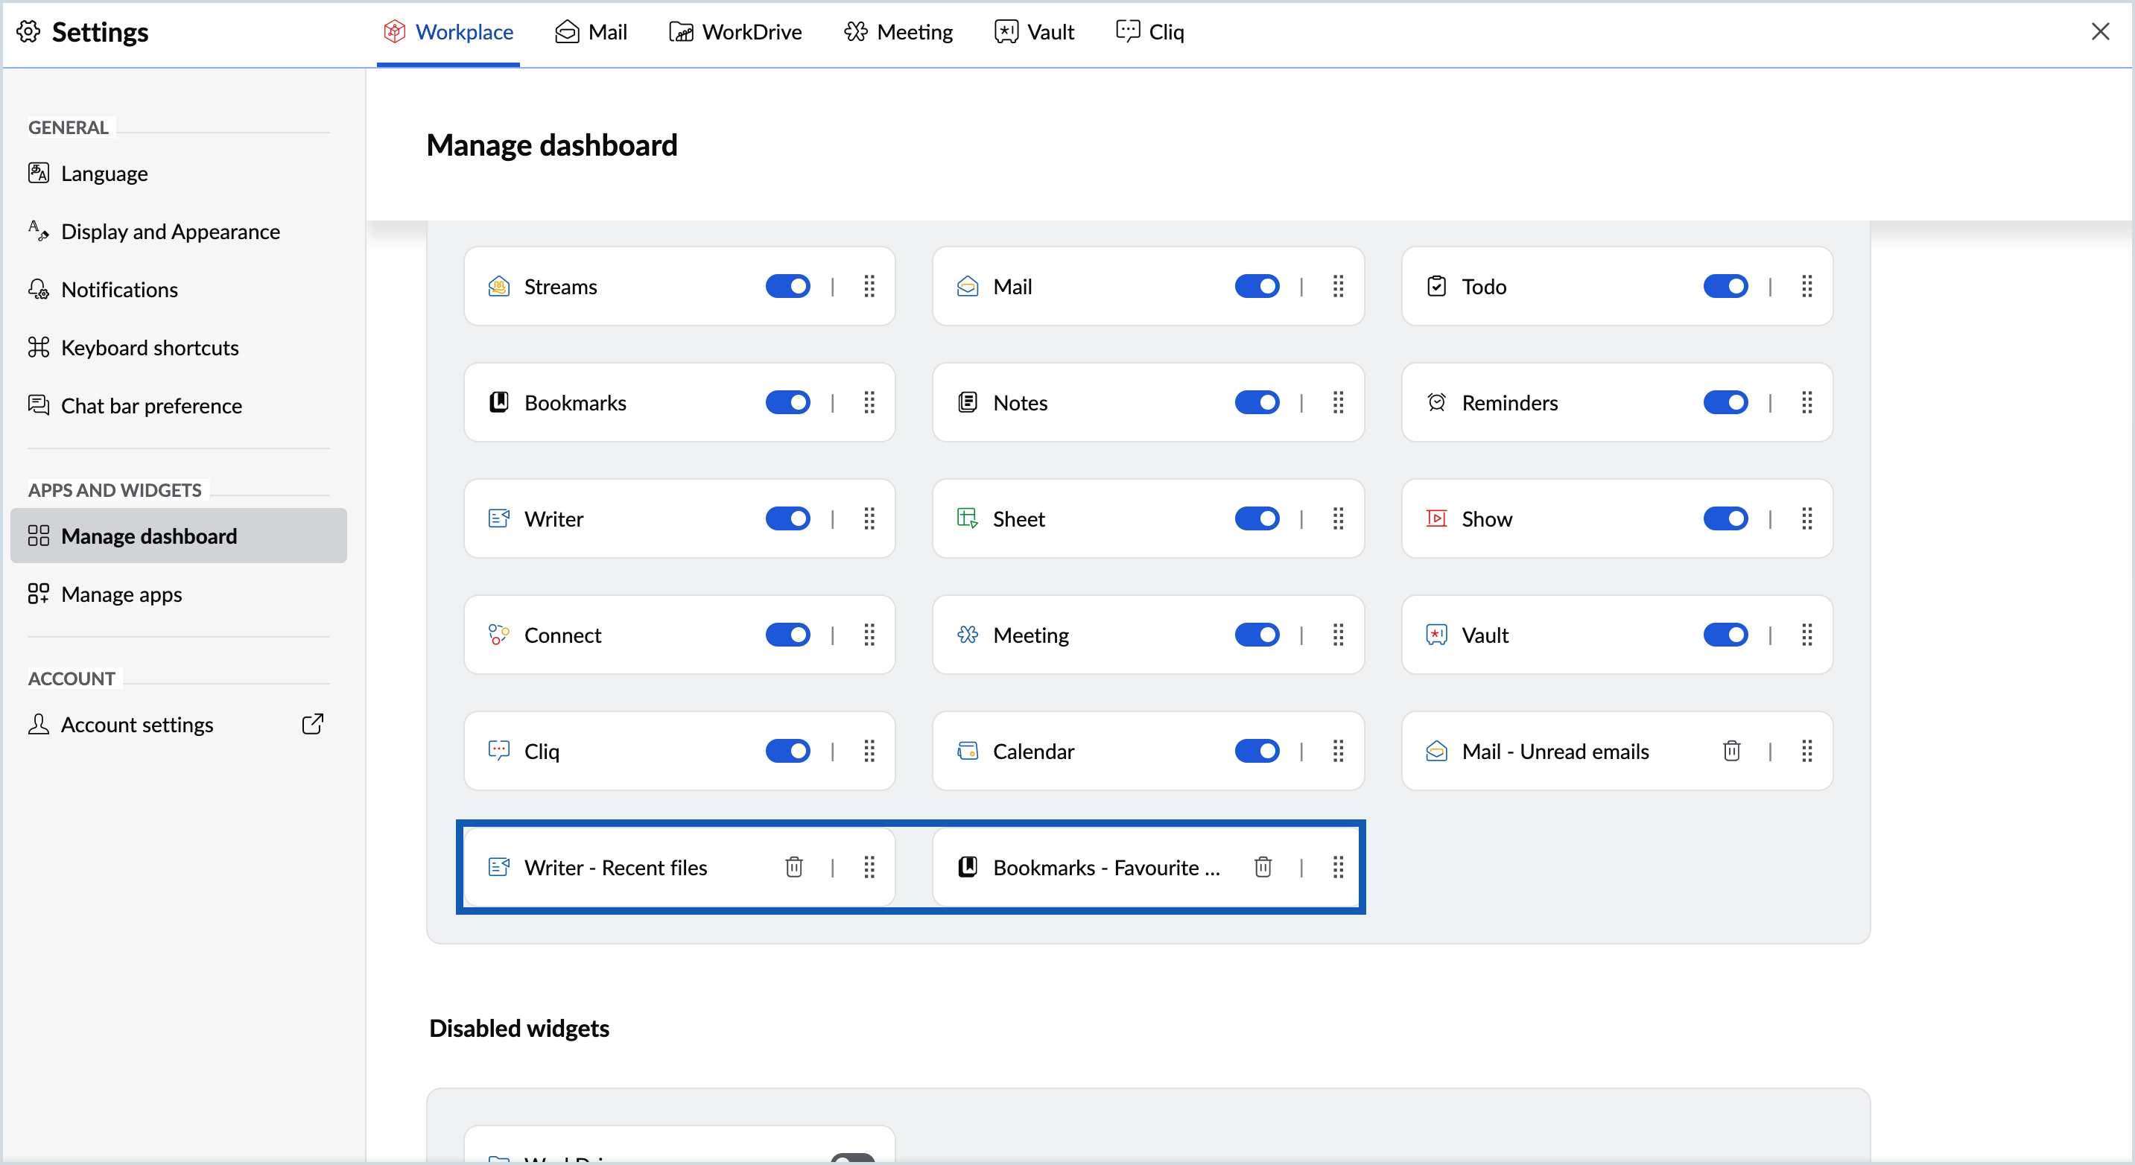Disable the Meeting widget toggle

(1257, 635)
